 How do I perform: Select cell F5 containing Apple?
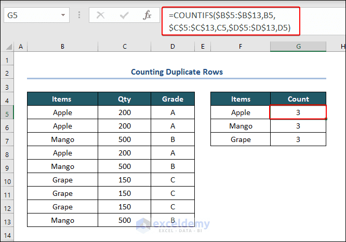(241, 112)
